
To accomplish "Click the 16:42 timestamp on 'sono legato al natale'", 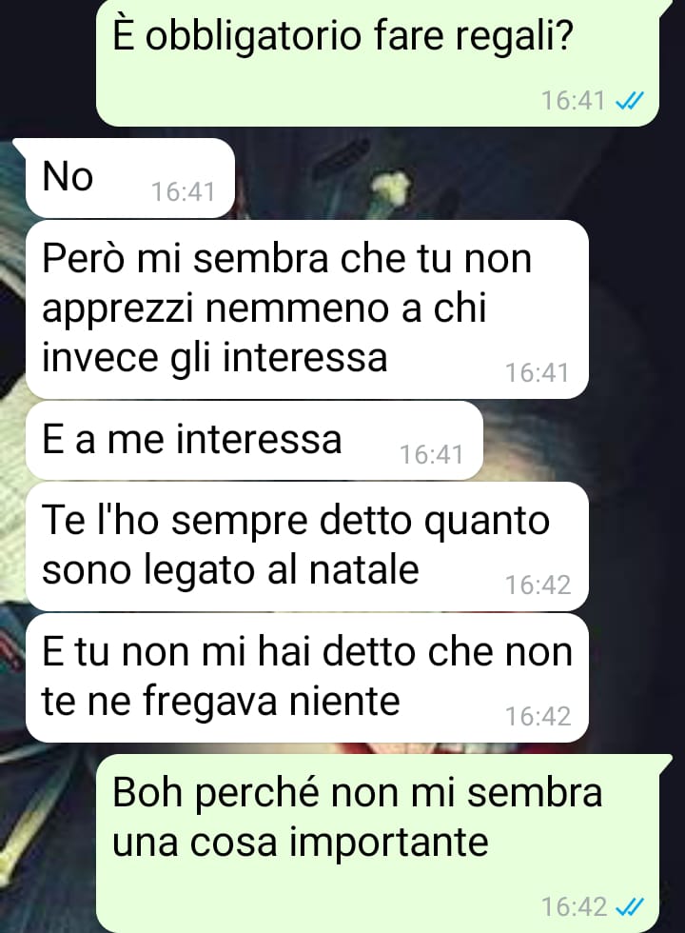I will tap(538, 585).
